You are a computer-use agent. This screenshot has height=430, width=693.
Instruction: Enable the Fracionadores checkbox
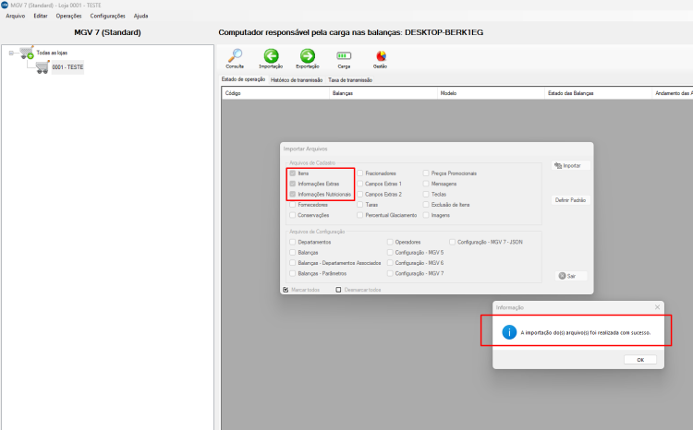click(x=360, y=173)
